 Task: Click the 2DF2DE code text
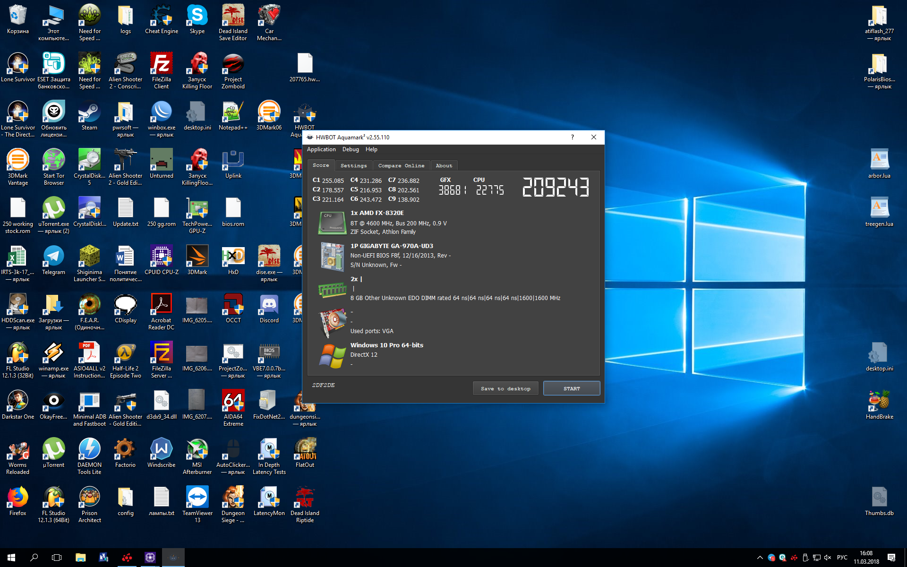[x=323, y=385]
